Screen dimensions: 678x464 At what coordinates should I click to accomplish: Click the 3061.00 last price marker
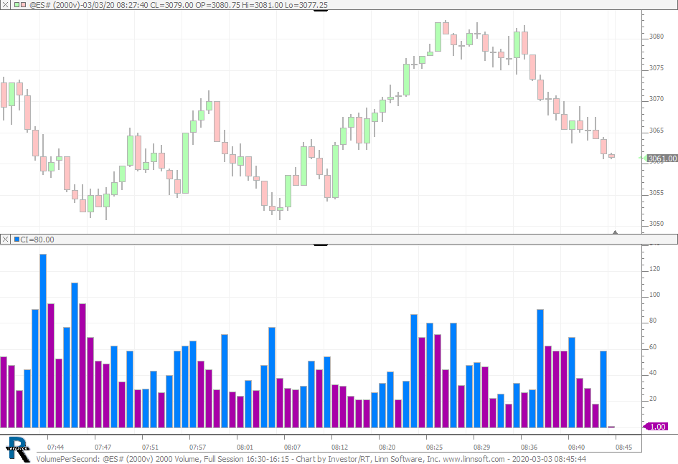tap(661, 158)
